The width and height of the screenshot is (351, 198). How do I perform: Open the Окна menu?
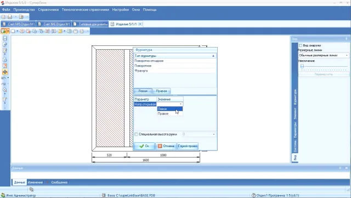coord(136,10)
